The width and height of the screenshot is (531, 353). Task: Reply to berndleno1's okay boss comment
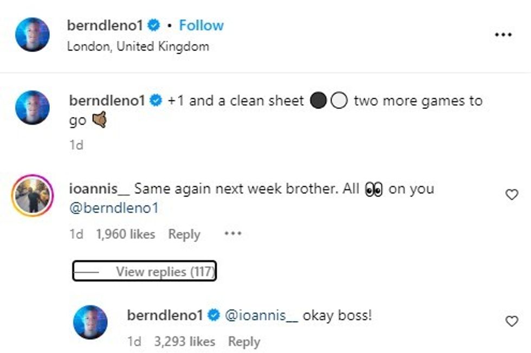click(x=244, y=341)
